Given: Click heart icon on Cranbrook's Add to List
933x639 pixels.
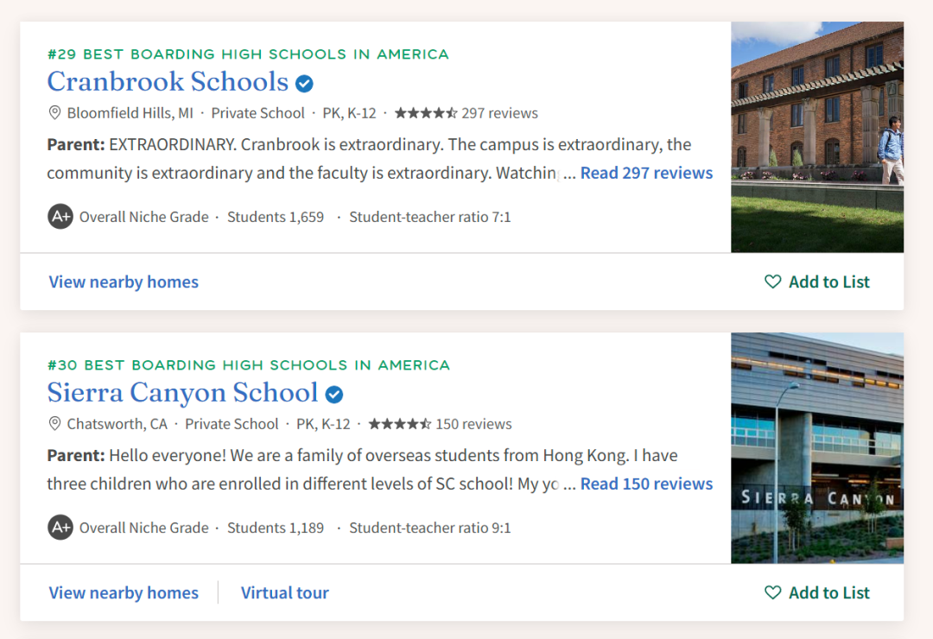Looking at the screenshot, I should tap(773, 282).
